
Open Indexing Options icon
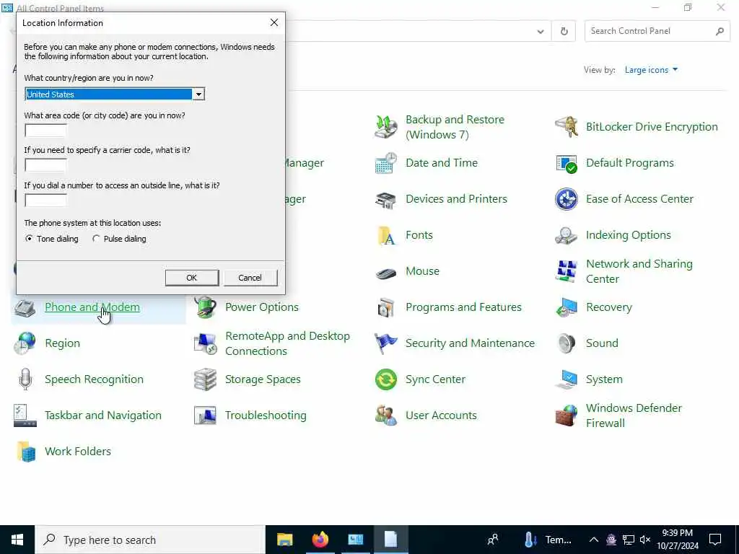pyautogui.click(x=566, y=235)
